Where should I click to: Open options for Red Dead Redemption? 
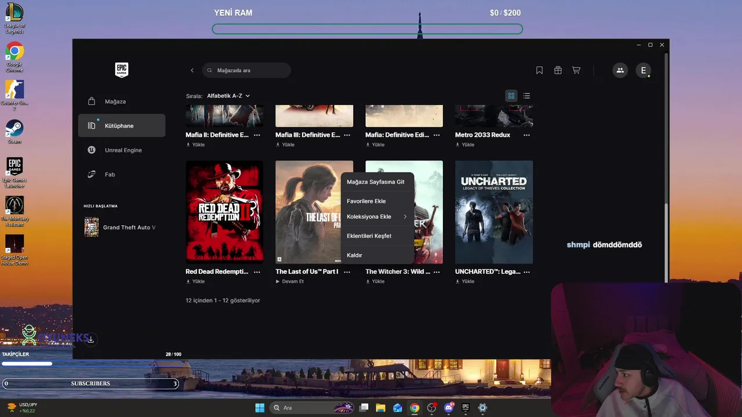pyautogui.click(x=257, y=272)
